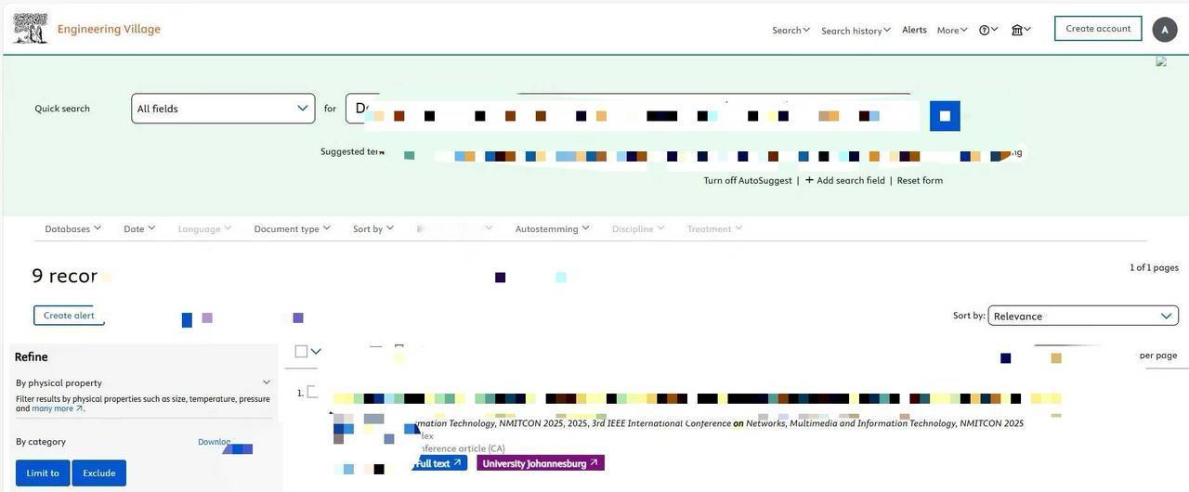Click the plus icon to add search field
The width and height of the screenshot is (1189, 492).
[809, 180]
